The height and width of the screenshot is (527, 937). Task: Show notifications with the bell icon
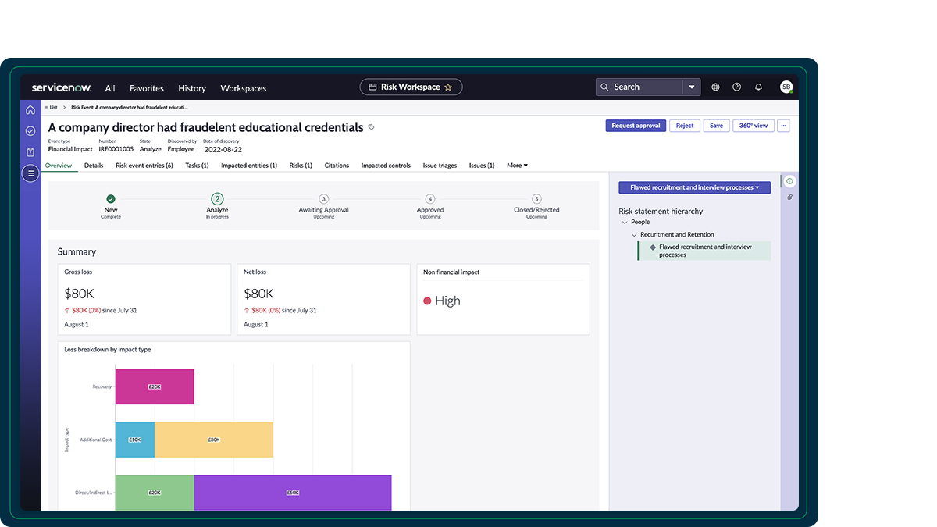[758, 87]
